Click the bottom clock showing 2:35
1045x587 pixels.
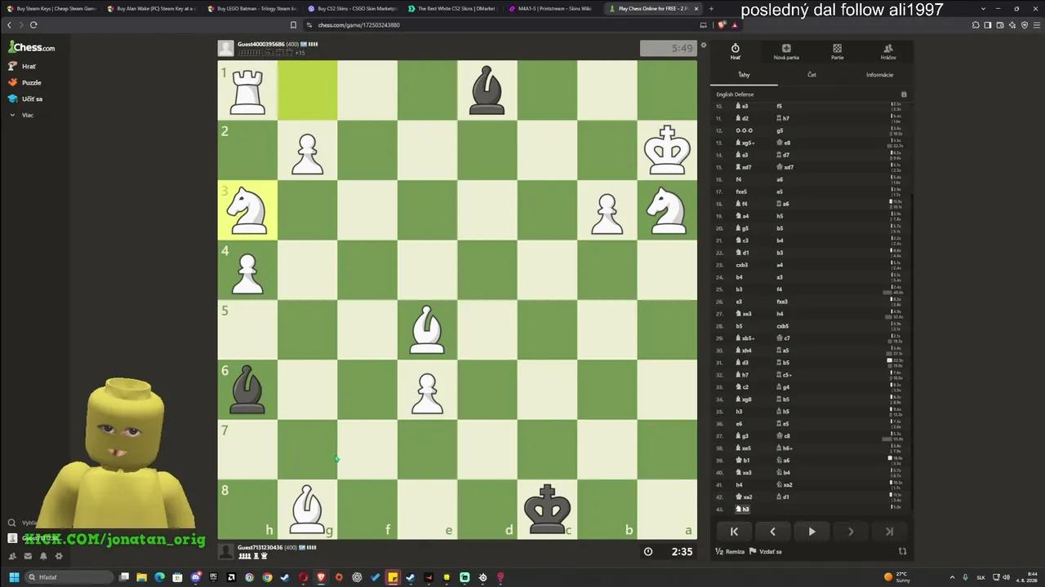pyautogui.click(x=669, y=552)
